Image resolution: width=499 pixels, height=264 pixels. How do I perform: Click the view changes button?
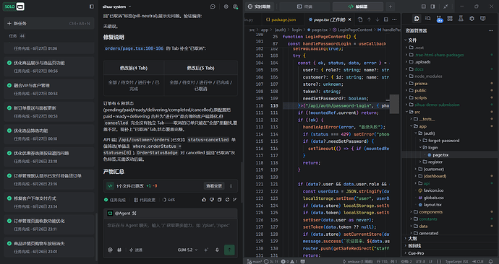pyautogui.click(x=214, y=186)
